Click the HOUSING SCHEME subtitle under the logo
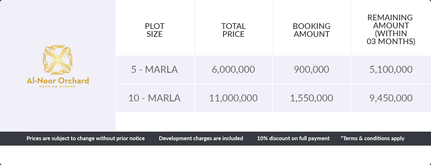 (x=58, y=86)
